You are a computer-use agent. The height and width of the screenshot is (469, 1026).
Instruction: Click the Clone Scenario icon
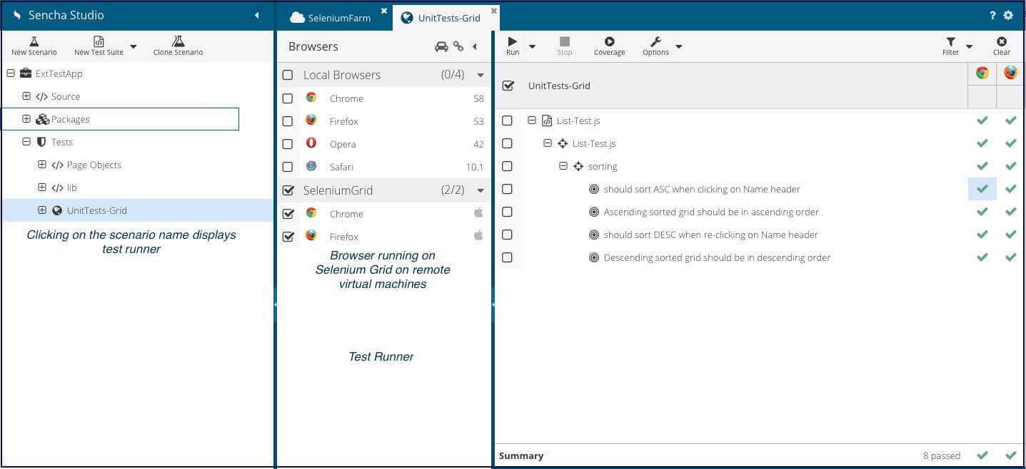[x=178, y=41]
